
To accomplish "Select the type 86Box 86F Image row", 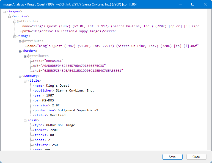I will pyautogui.click(x=54, y=125).
